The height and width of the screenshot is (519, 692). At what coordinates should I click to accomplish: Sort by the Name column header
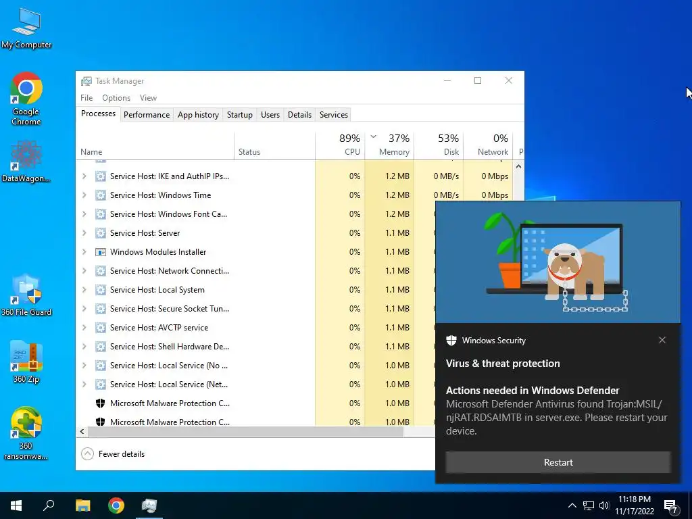(x=155, y=146)
